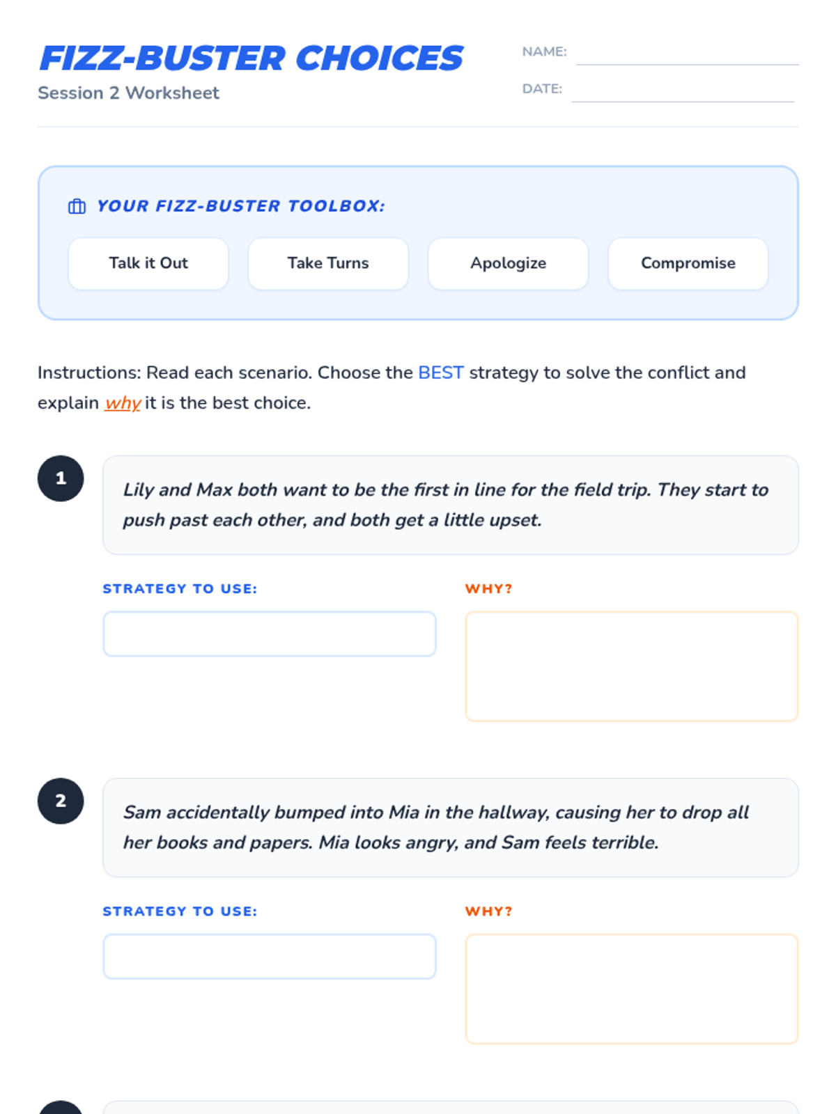Screen dimensions: 836x1114
Task: Click the Name input line
Action: click(x=687, y=54)
